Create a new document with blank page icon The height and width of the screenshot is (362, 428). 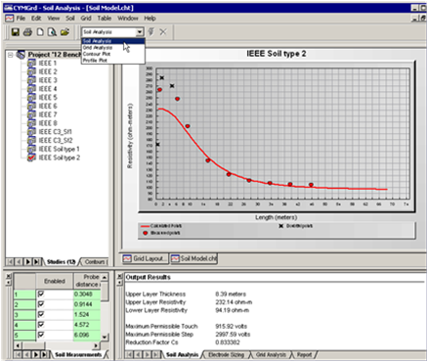(40, 32)
